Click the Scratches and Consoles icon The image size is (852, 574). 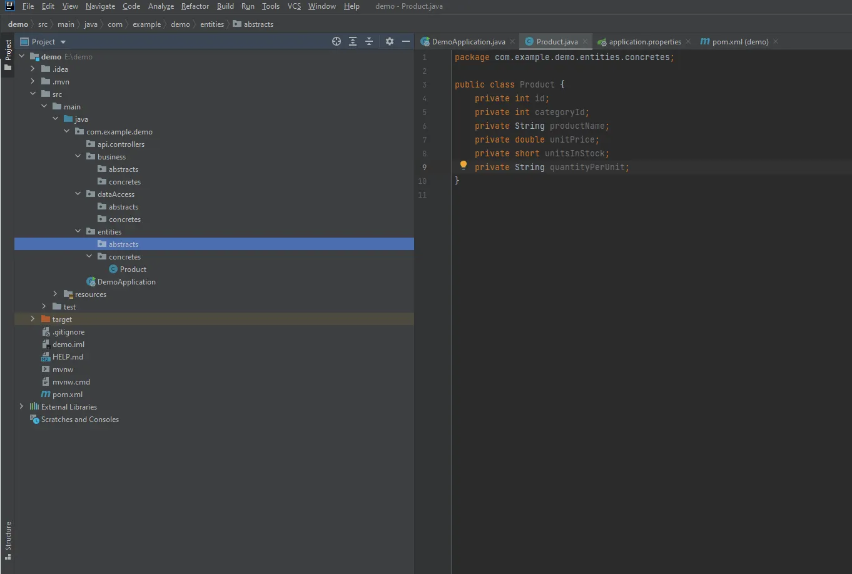click(34, 419)
